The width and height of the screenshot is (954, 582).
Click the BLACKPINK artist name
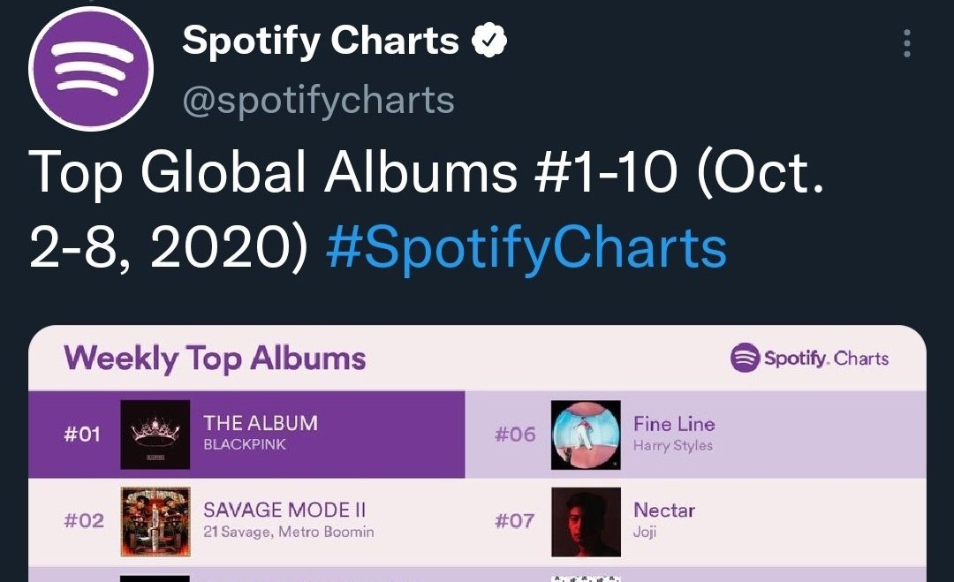coord(245,444)
